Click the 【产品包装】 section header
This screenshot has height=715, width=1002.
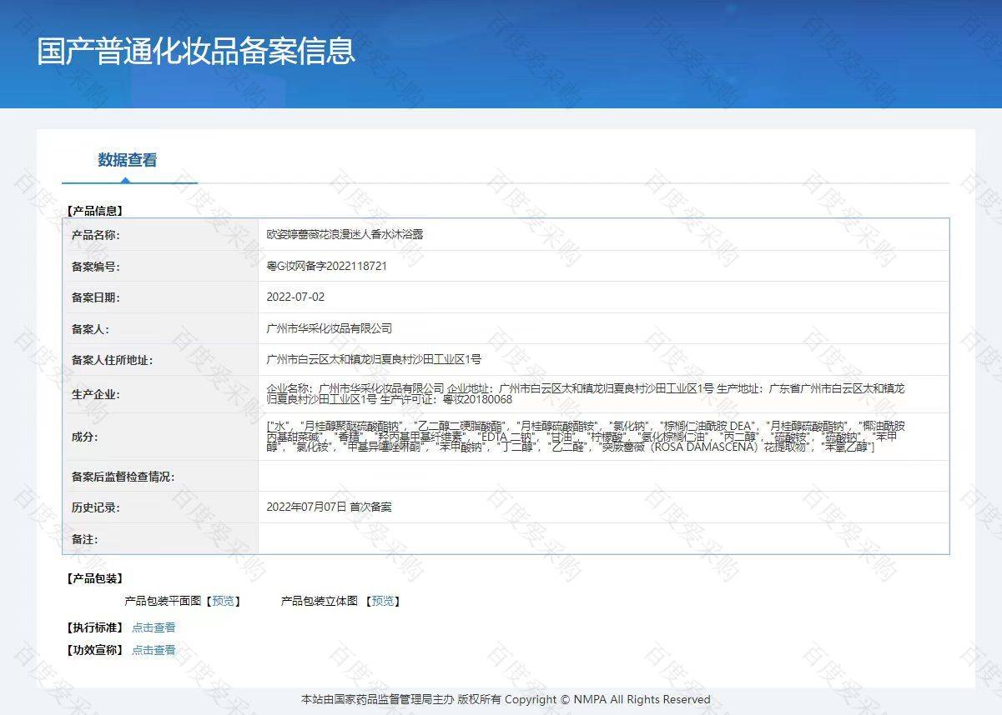(94, 578)
